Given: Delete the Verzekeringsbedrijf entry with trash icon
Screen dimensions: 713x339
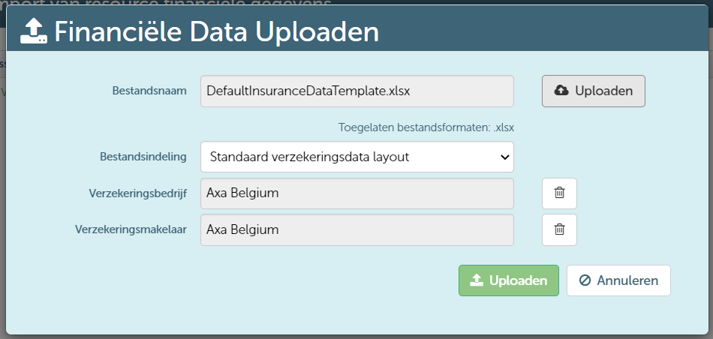Looking at the screenshot, I should coord(559,193).
